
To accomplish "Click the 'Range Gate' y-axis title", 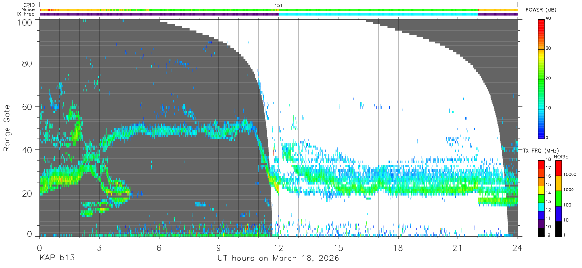I will click(x=7, y=128).
